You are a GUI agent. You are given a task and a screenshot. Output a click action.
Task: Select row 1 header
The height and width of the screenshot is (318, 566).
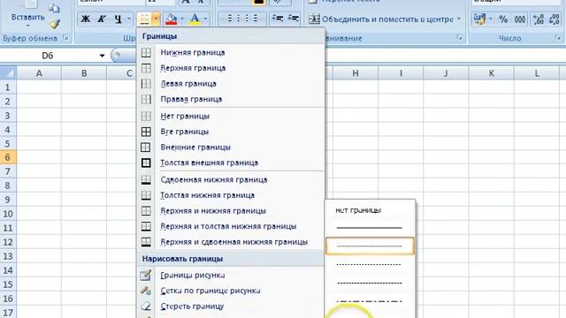[8, 87]
